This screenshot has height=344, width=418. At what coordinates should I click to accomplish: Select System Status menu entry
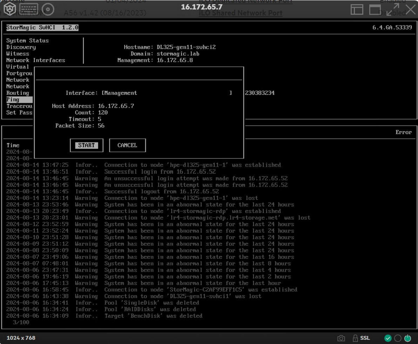28,41
